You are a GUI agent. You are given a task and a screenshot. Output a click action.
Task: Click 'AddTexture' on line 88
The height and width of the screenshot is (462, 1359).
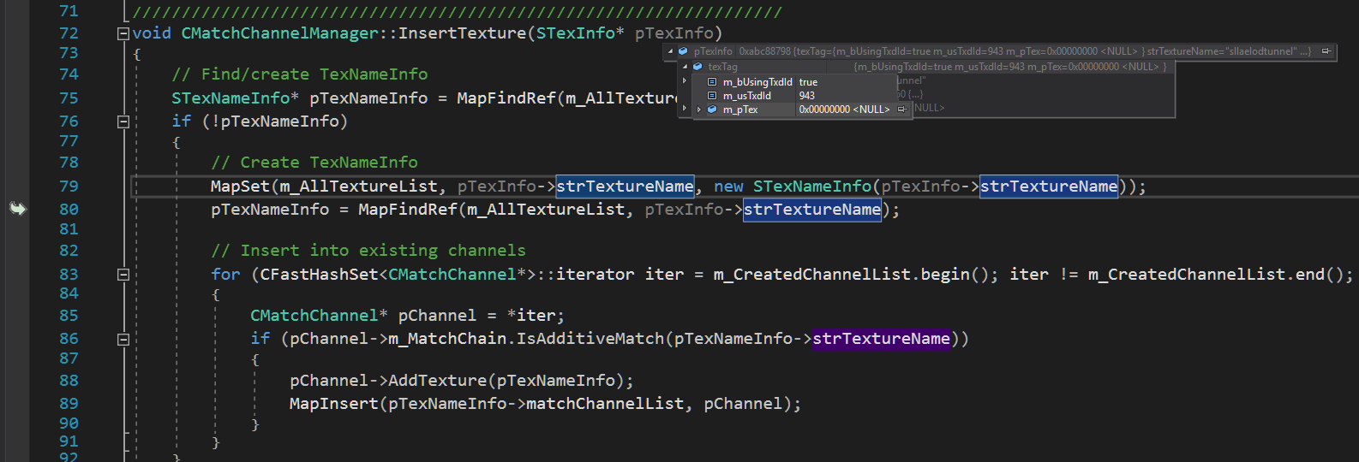[437, 381]
